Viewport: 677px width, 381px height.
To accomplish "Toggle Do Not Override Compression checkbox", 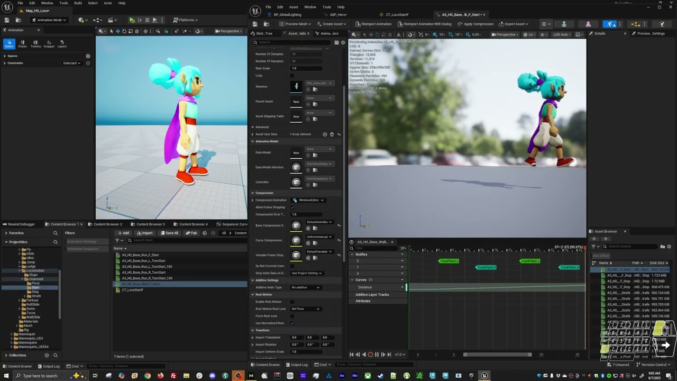I will coord(292,266).
